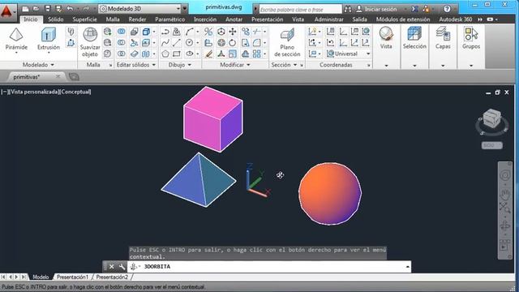The height and width of the screenshot is (292, 519).
Task: Select the Polygon tool in Dibujo panel
Action: point(165,54)
